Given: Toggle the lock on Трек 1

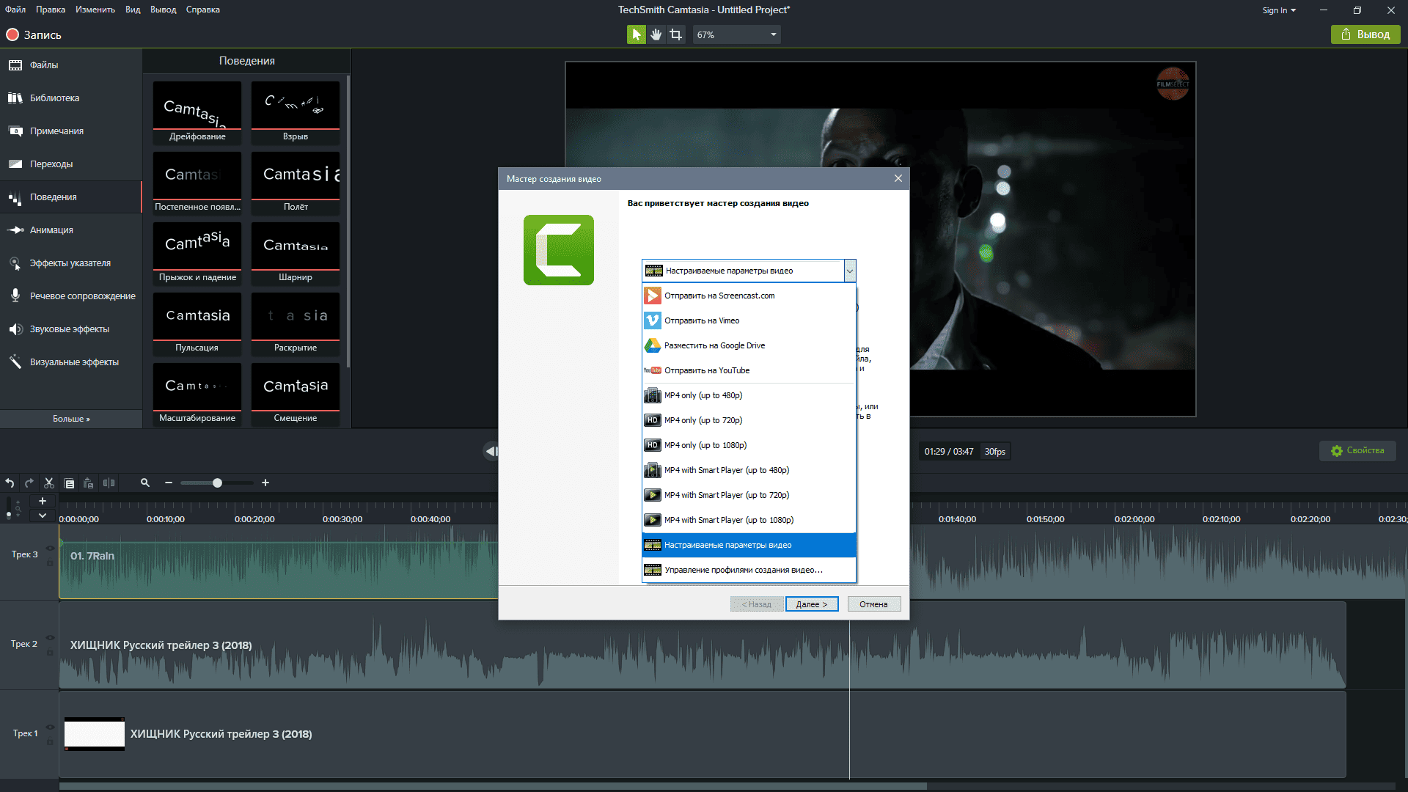Looking at the screenshot, I should click(50, 742).
